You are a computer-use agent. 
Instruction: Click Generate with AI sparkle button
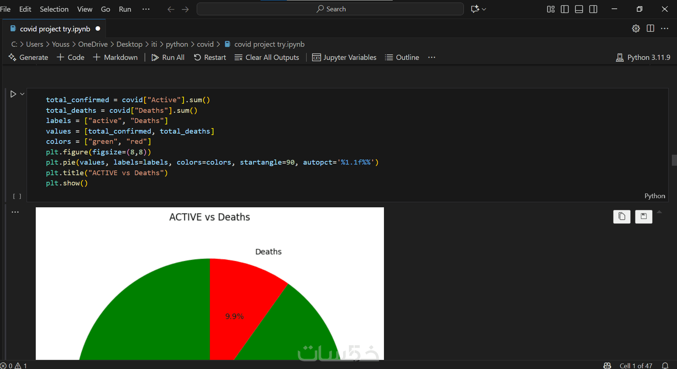coord(28,57)
